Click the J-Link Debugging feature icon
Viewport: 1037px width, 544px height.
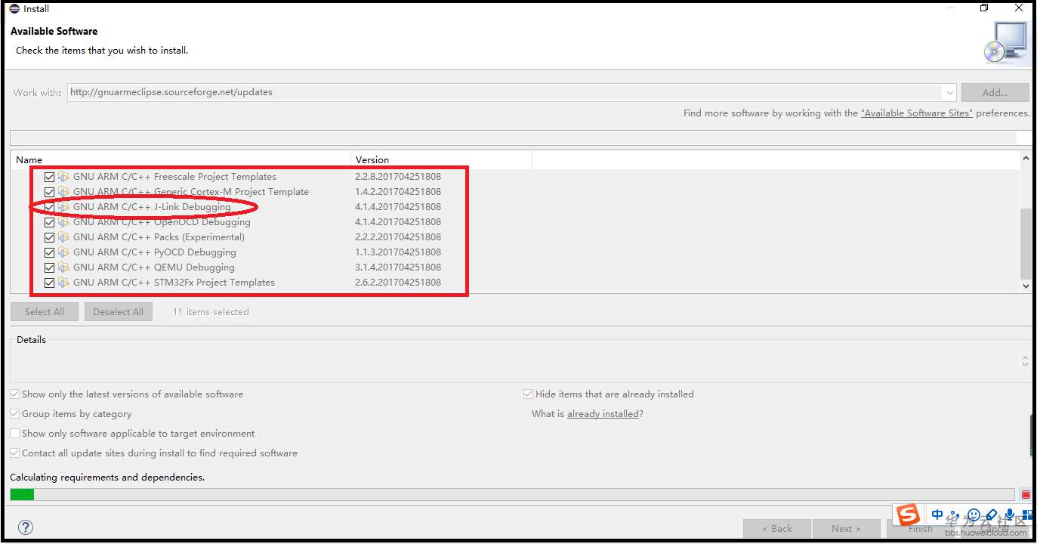[63, 207]
